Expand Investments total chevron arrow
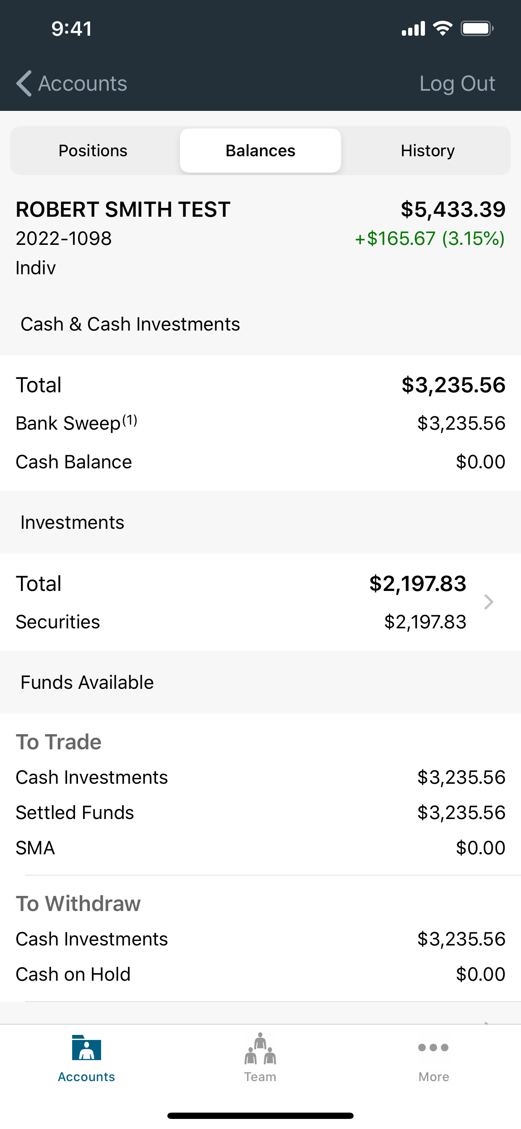The image size is (521, 1129). click(x=489, y=602)
